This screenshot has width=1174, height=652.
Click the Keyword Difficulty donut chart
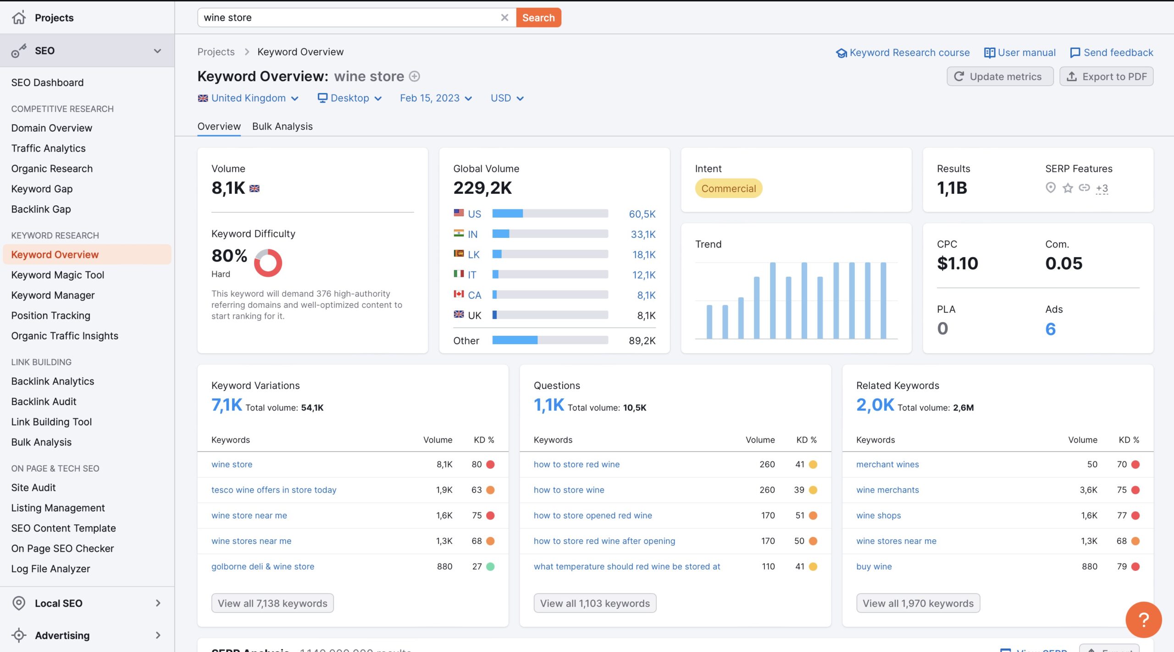[x=268, y=263]
